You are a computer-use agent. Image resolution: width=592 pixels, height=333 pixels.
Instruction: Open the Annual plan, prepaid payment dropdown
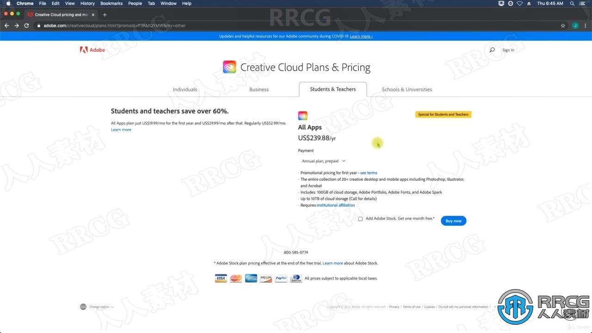tap(323, 161)
